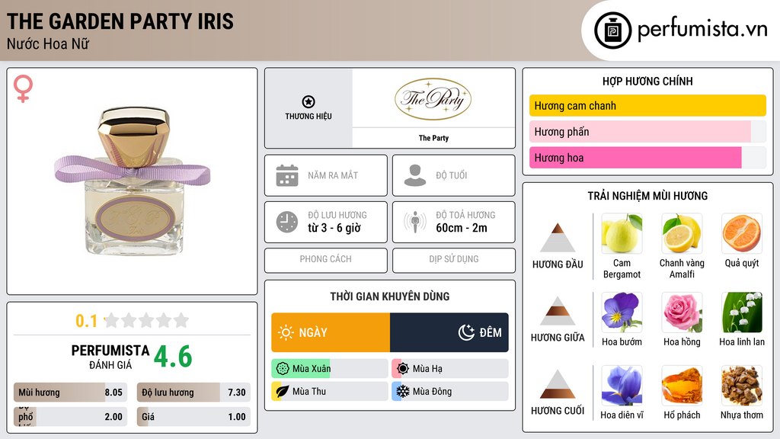780x439 pixels.
Task: Click the sillage projection icon
Action: click(415, 222)
